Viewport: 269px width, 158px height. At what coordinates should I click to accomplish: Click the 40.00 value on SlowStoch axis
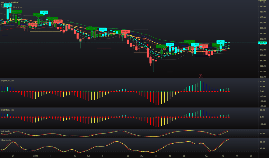pyautogui.click(x=262, y=148)
